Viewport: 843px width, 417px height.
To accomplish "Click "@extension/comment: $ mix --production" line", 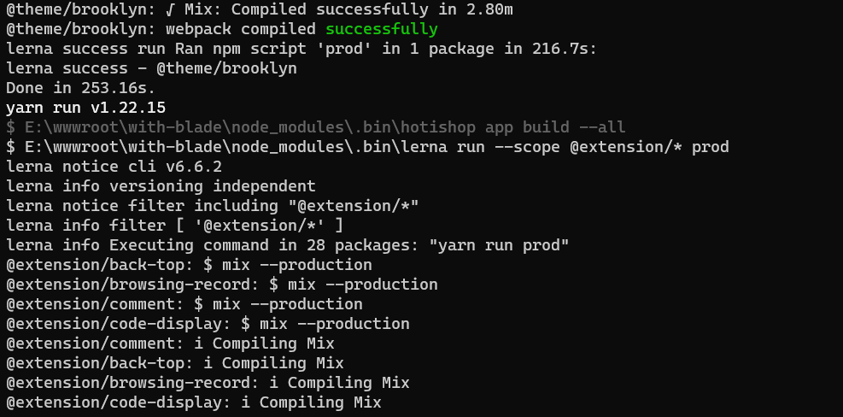I will (184, 304).
